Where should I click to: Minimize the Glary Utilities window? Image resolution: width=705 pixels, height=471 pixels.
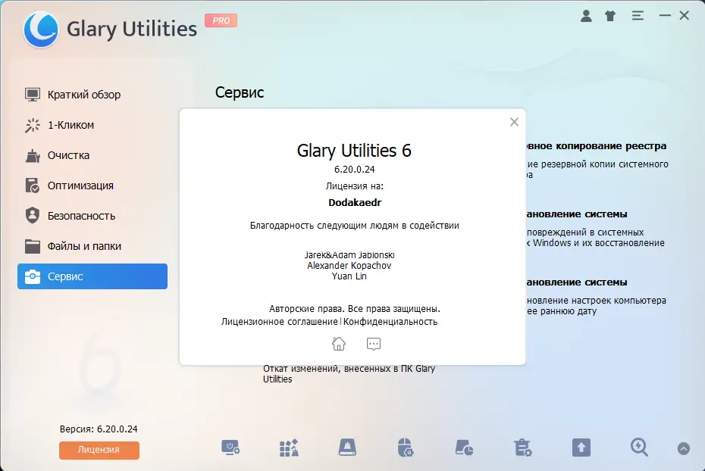point(665,16)
